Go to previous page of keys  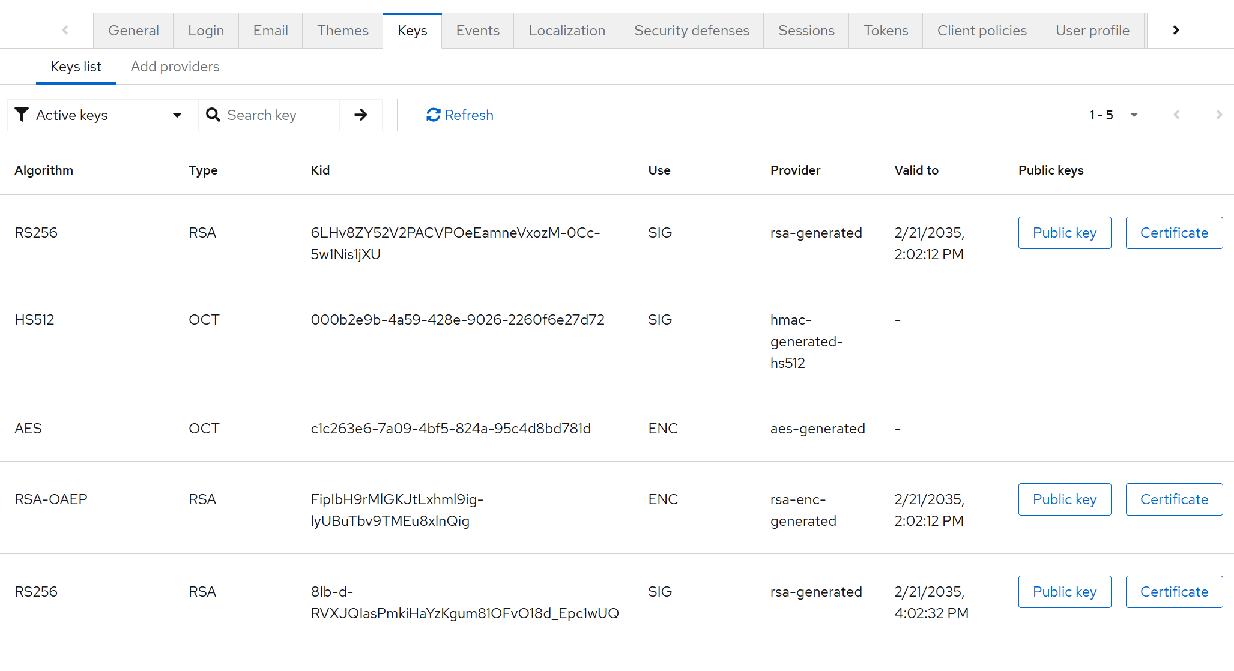[x=1176, y=115]
